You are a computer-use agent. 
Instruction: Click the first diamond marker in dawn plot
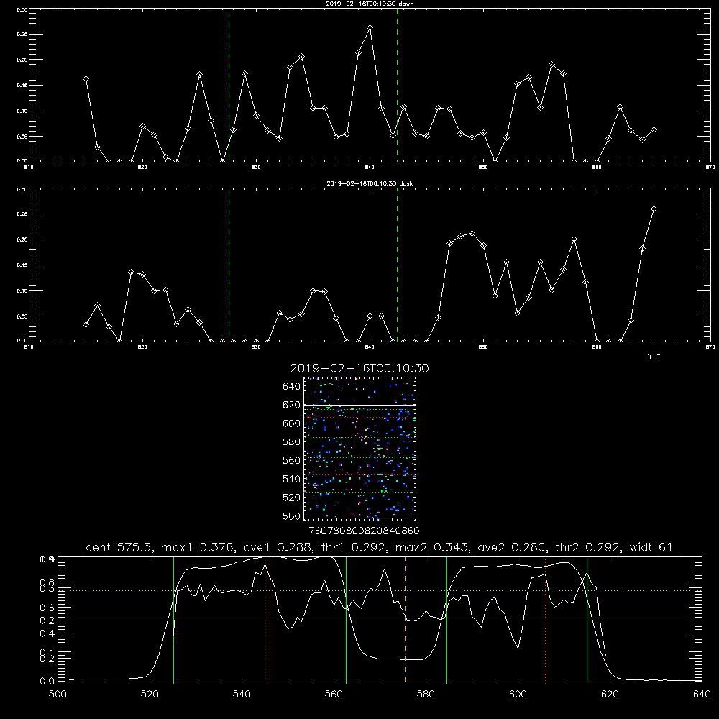(x=86, y=79)
